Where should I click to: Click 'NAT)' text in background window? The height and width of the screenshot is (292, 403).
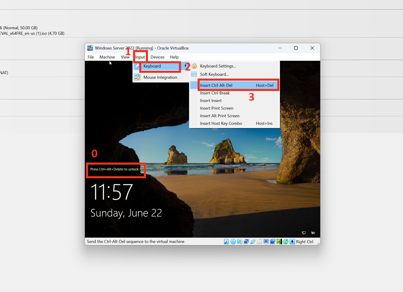[x=4, y=73]
